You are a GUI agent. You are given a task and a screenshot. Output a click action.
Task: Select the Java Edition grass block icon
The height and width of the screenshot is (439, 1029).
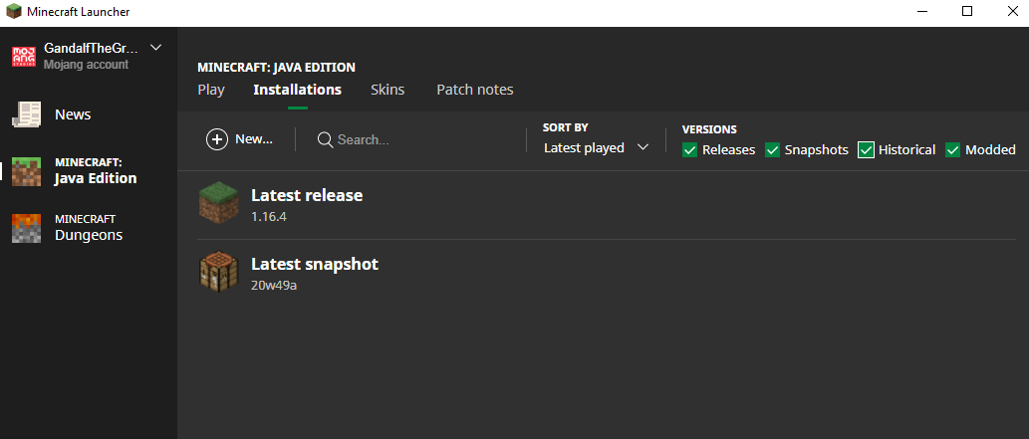26,171
